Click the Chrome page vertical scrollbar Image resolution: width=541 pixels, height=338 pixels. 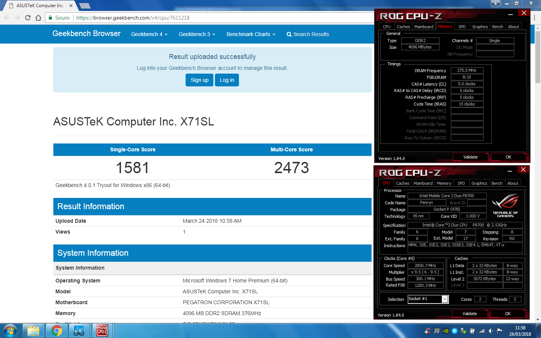tap(538, 57)
